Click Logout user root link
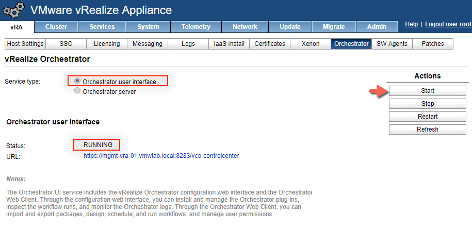Viewport: 472px width, 227px height. point(448,24)
